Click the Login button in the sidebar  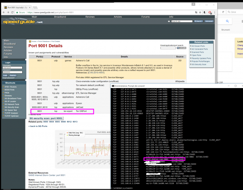tap(5, 75)
